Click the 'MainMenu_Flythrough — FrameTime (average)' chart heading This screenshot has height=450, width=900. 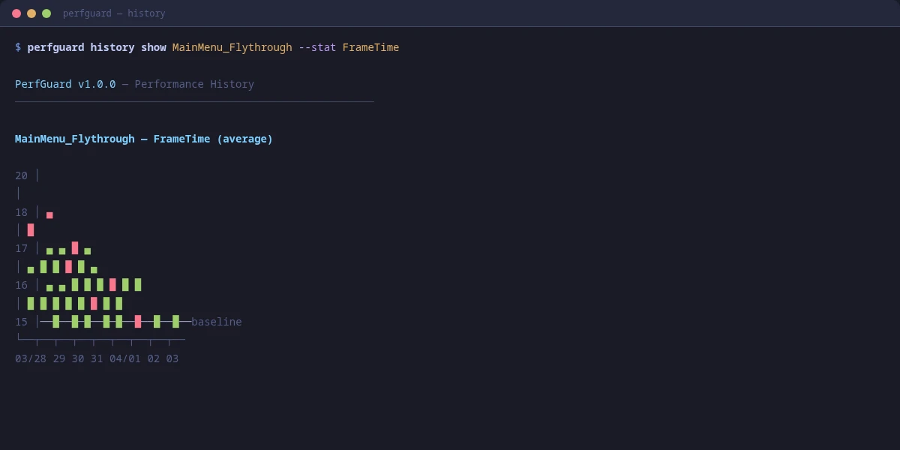click(x=144, y=139)
